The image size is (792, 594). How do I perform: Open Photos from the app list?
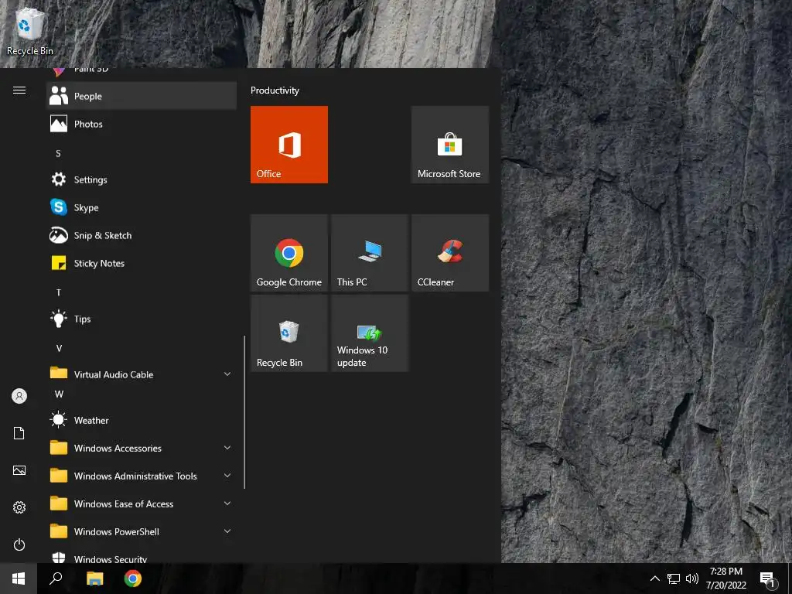pyautogui.click(x=142, y=124)
